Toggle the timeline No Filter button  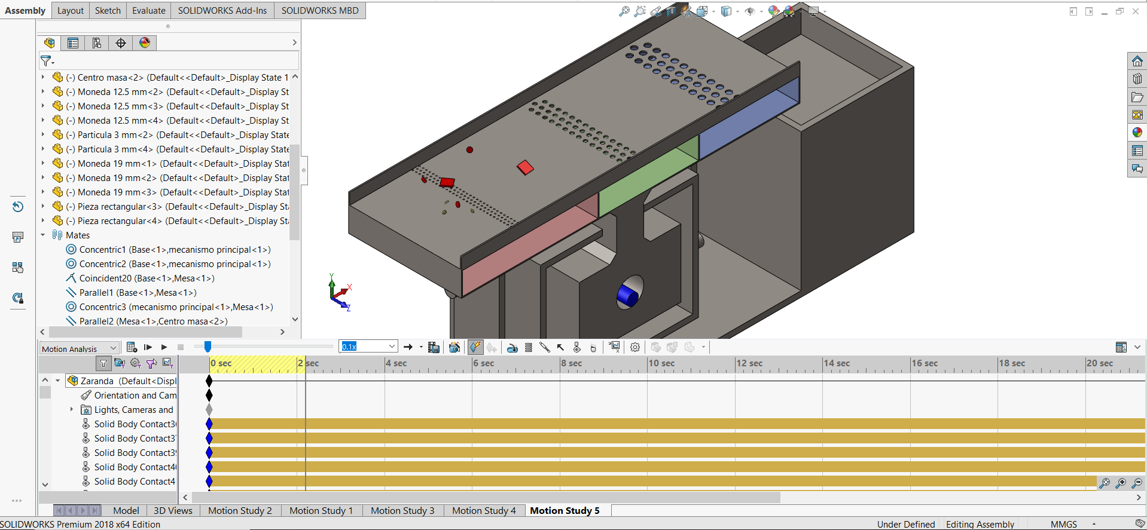[x=103, y=363]
